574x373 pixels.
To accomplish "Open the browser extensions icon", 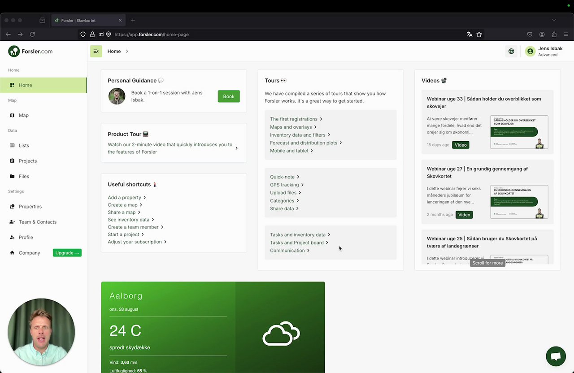I will [x=554, y=34].
